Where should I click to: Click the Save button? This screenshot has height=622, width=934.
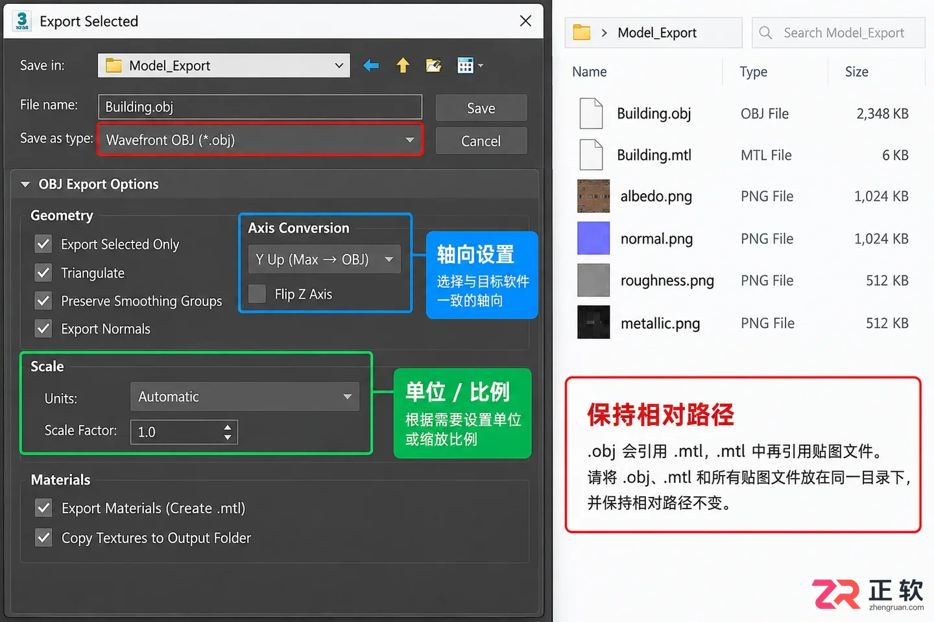[481, 108]
